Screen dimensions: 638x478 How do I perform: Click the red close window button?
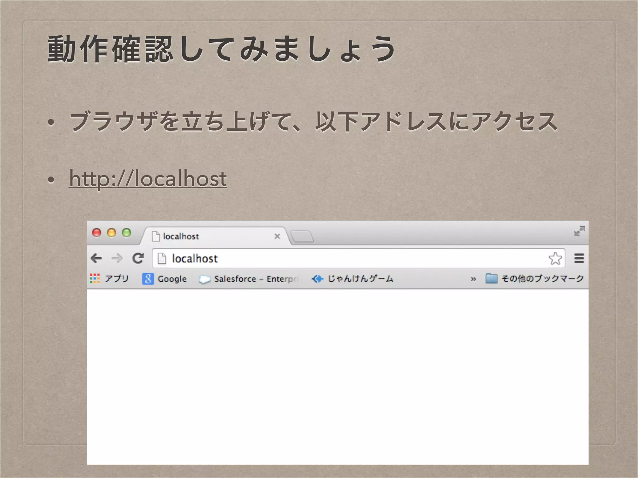tap(97, 232)
